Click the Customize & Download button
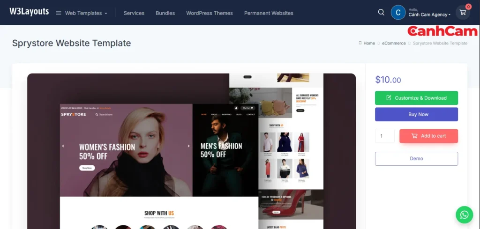This screenshot has height=229, width=480. 416,98
